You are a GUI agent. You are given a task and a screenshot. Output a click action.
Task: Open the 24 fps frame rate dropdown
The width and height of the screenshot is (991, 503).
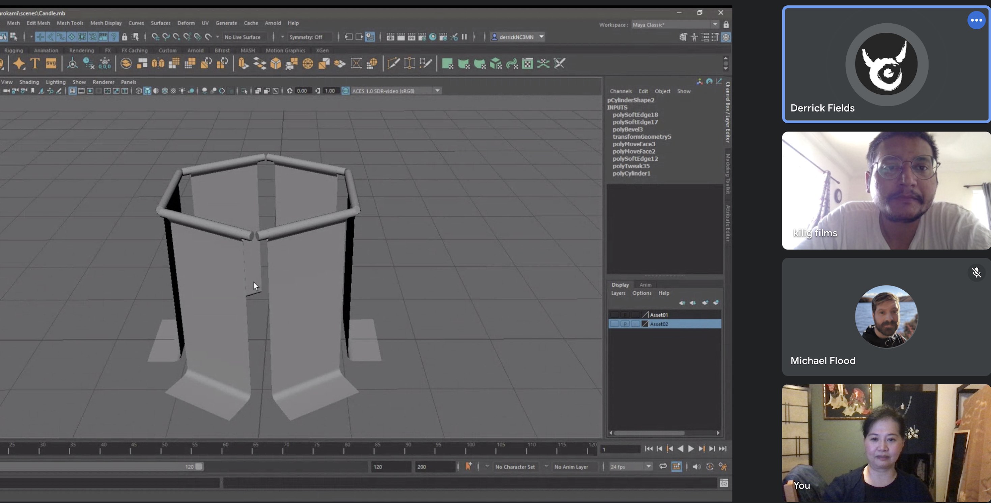649,467
